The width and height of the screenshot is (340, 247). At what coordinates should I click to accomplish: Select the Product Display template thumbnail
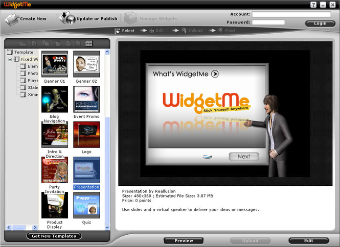[55, 205]
